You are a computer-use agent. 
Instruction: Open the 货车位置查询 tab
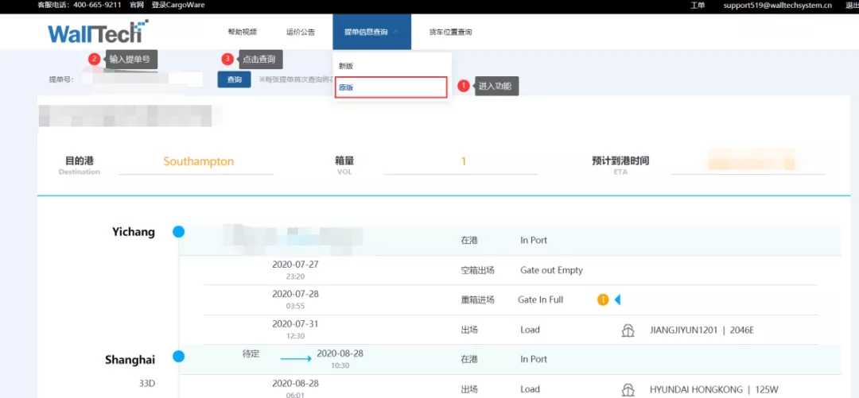click(x=450, y=32)
